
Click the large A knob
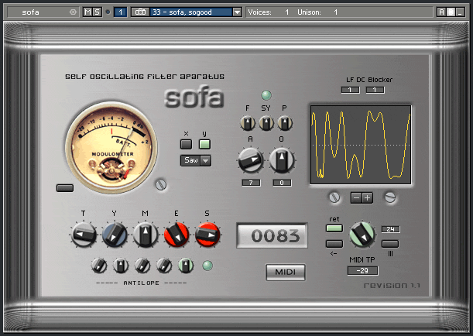click(x=250, y=160)
